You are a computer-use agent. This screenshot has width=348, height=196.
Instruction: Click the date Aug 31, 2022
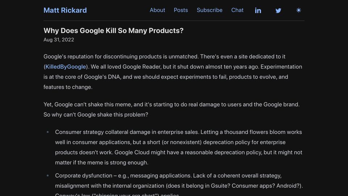pyautogui.click(x=59, y=40)
